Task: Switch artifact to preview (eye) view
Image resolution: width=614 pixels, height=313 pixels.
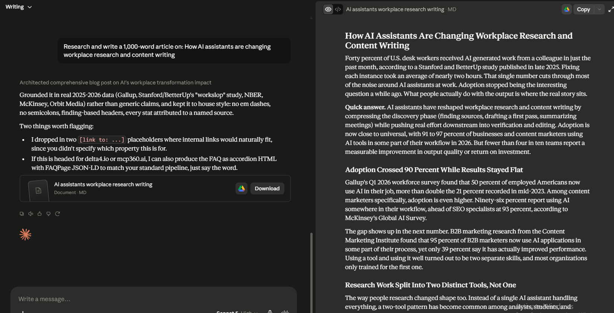Action: 328,9
